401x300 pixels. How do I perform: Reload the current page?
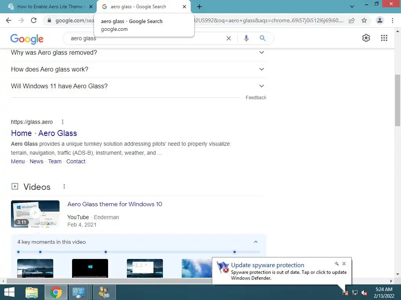(34, 20)
